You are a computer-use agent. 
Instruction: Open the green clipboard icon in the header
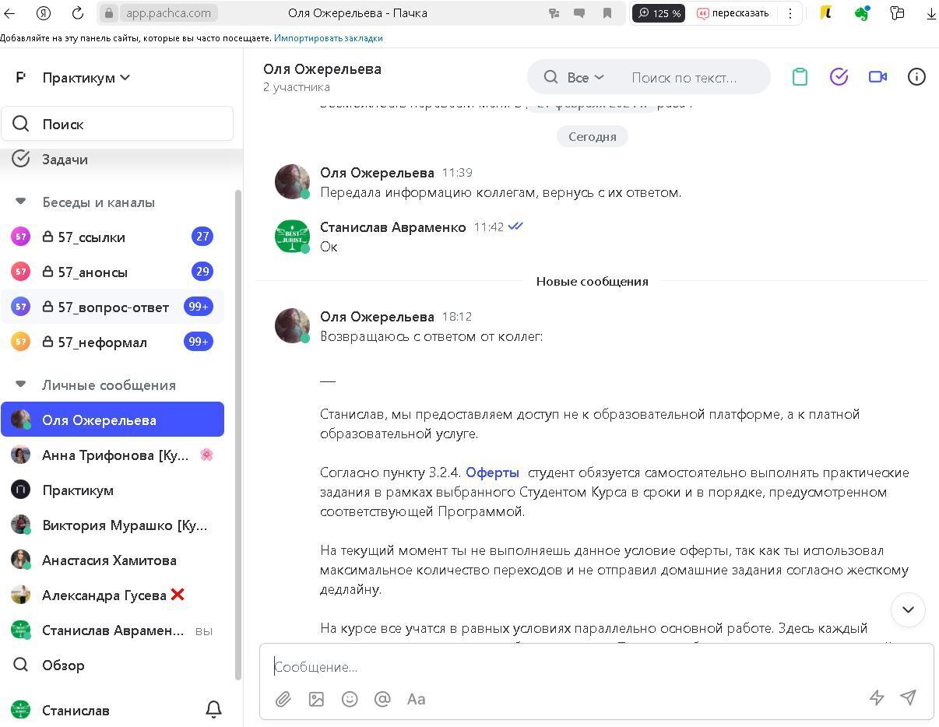point(800,77)
